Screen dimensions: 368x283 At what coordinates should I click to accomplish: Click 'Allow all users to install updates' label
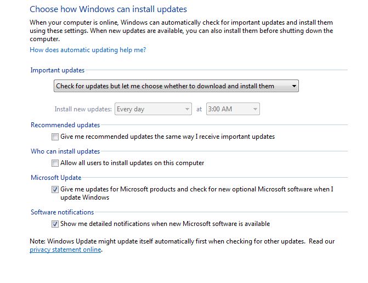132,163
